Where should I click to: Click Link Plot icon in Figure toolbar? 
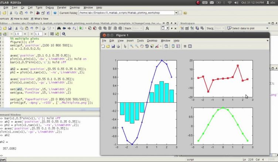click(x=166, y=46)
